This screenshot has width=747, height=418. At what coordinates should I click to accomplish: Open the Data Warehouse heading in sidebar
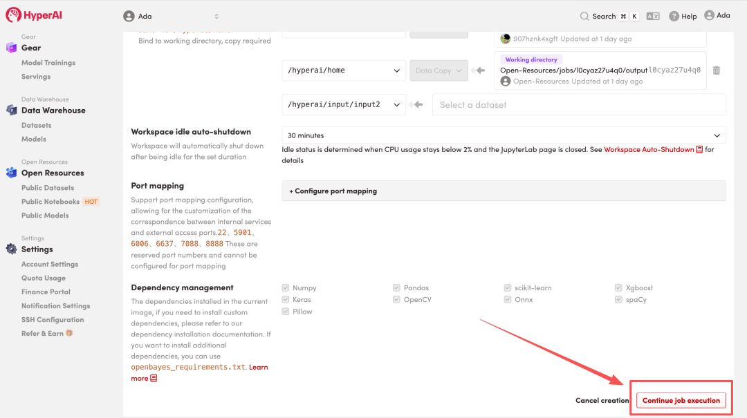53,110
